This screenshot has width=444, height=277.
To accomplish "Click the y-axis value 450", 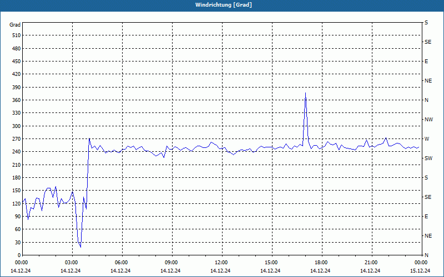I will click(x=17, y=61).
